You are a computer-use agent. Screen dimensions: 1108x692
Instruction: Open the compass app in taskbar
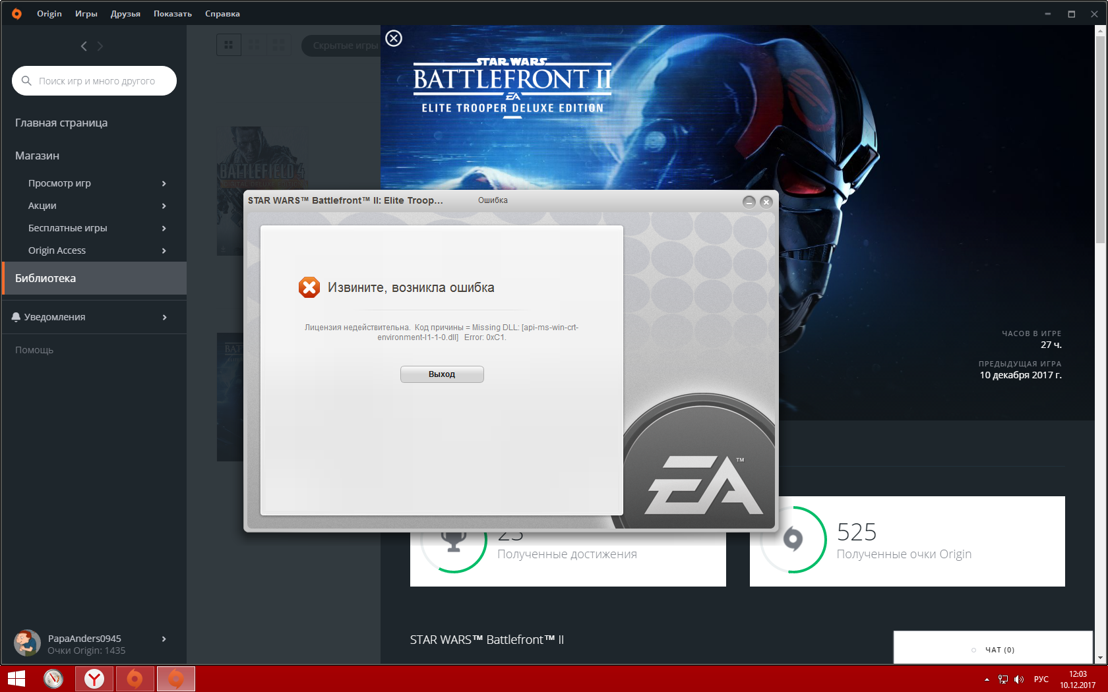coord(53,679)
